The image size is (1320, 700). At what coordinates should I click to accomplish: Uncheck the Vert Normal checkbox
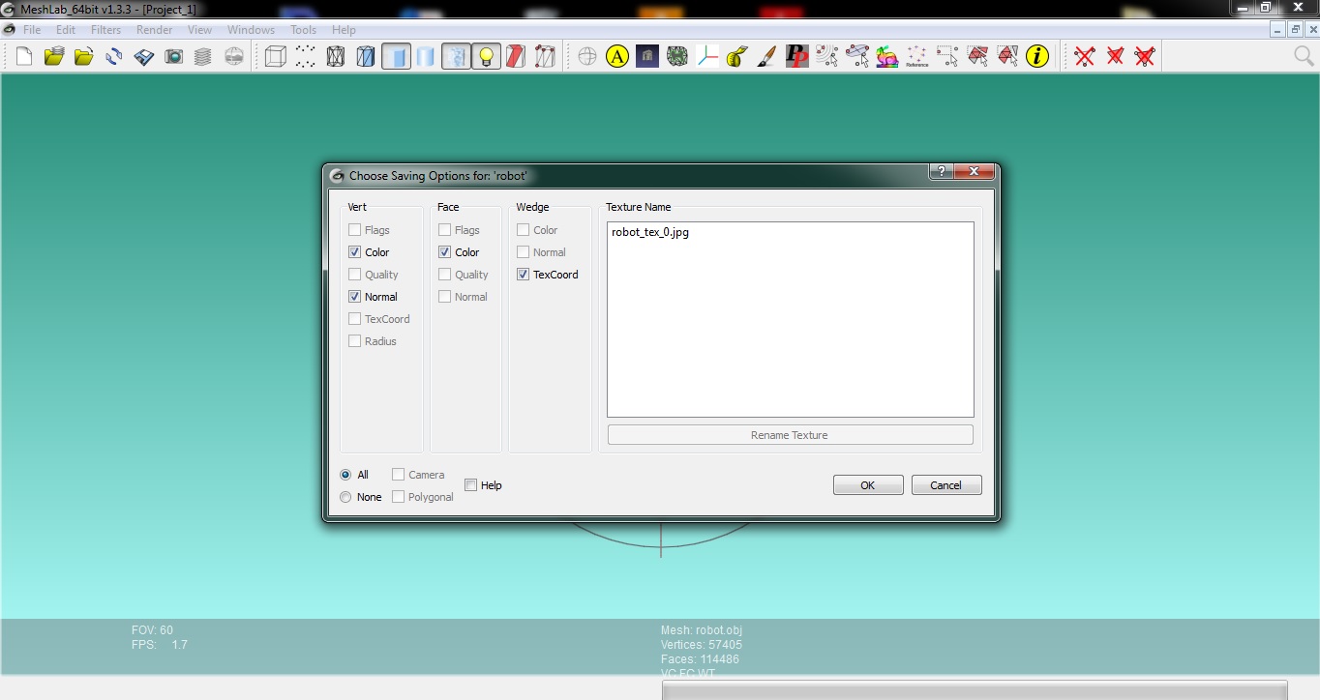click(355, 297)
